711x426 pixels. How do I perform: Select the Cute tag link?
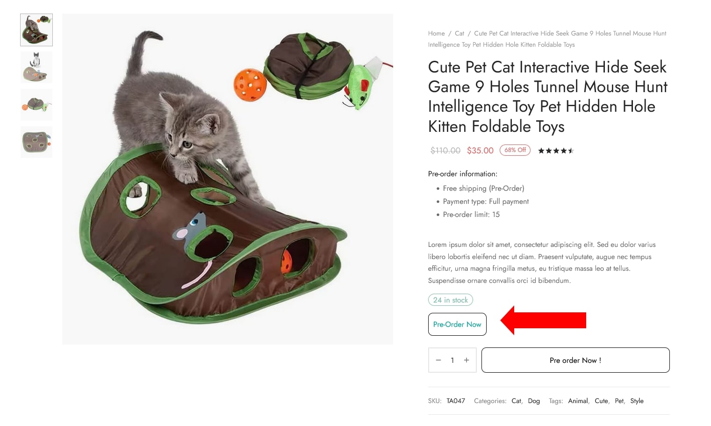601,401
